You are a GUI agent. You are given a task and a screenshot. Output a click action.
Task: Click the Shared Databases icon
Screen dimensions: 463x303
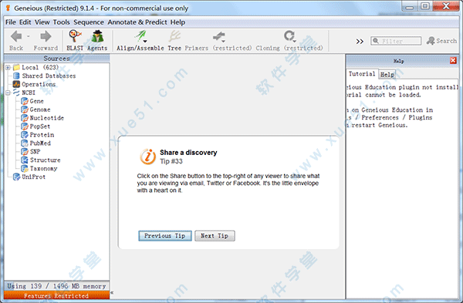(x=16, y=76)
